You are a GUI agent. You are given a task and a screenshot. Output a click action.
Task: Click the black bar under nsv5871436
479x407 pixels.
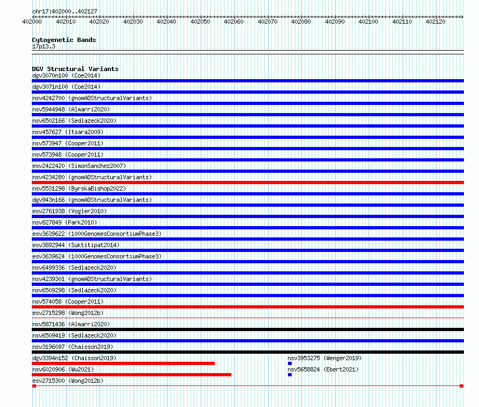[248, 329]
